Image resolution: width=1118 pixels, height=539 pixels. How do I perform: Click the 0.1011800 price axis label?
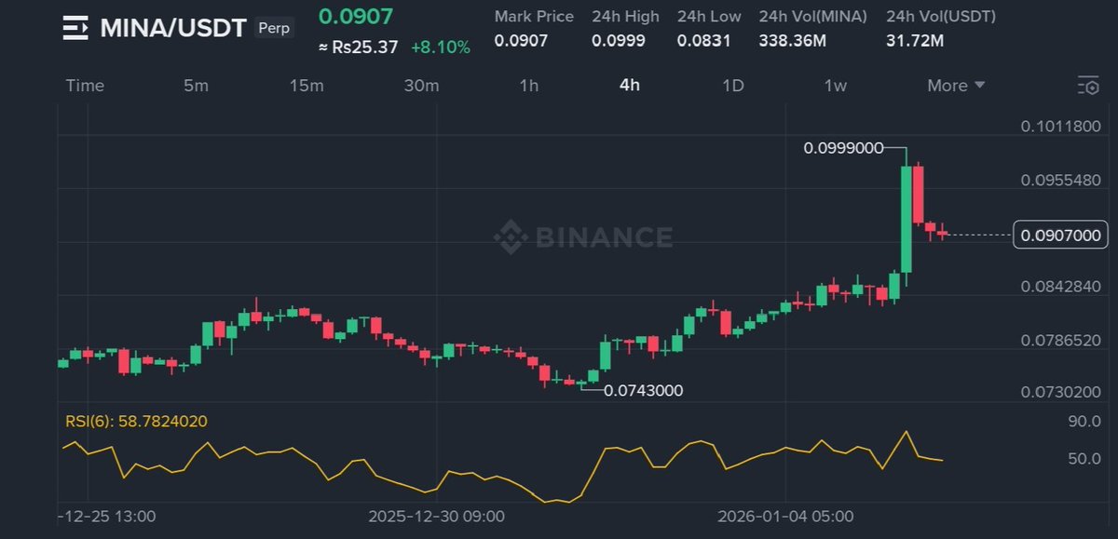click(x=1061, y=127)
